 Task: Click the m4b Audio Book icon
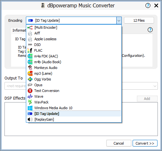30,62
